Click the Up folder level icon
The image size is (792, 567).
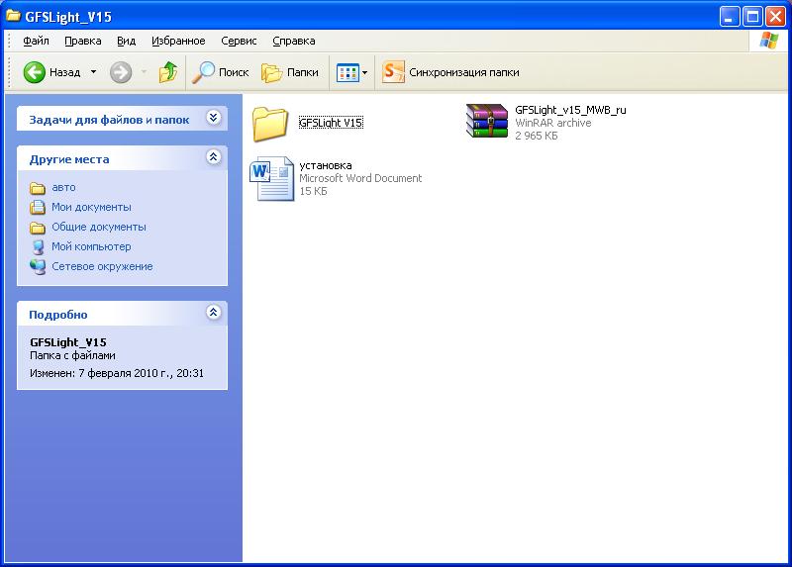168,72
